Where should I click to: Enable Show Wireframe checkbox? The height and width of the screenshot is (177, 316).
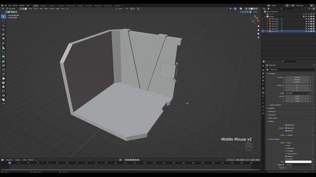click(x=286, y=148)
